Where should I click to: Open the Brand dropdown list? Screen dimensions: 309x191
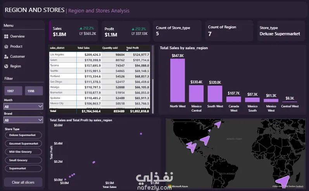23,120
